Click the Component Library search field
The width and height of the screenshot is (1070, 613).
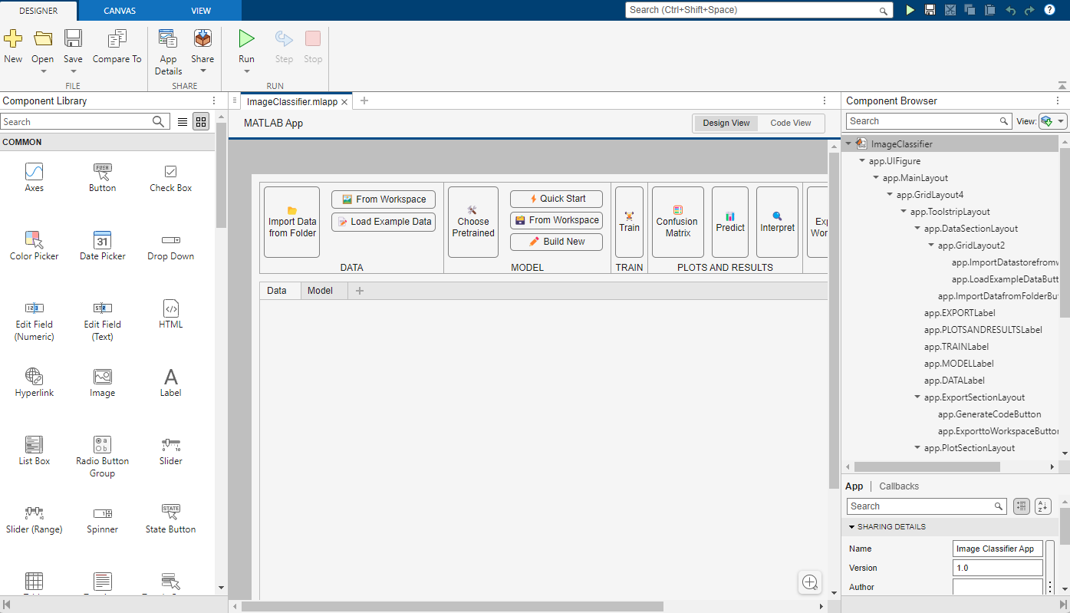pyautogui.click(x=75, y=122)
